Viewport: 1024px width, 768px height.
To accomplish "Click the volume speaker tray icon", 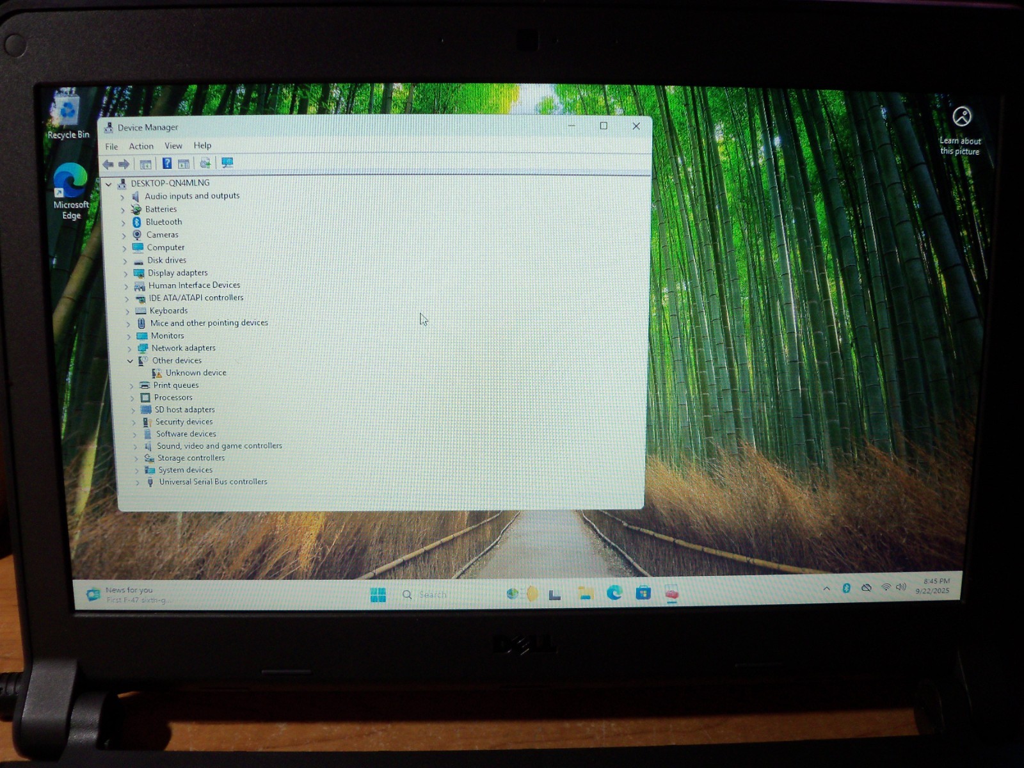I will coord(901,587).
